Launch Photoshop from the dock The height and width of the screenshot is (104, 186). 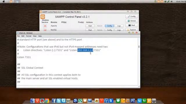(133, 101)
